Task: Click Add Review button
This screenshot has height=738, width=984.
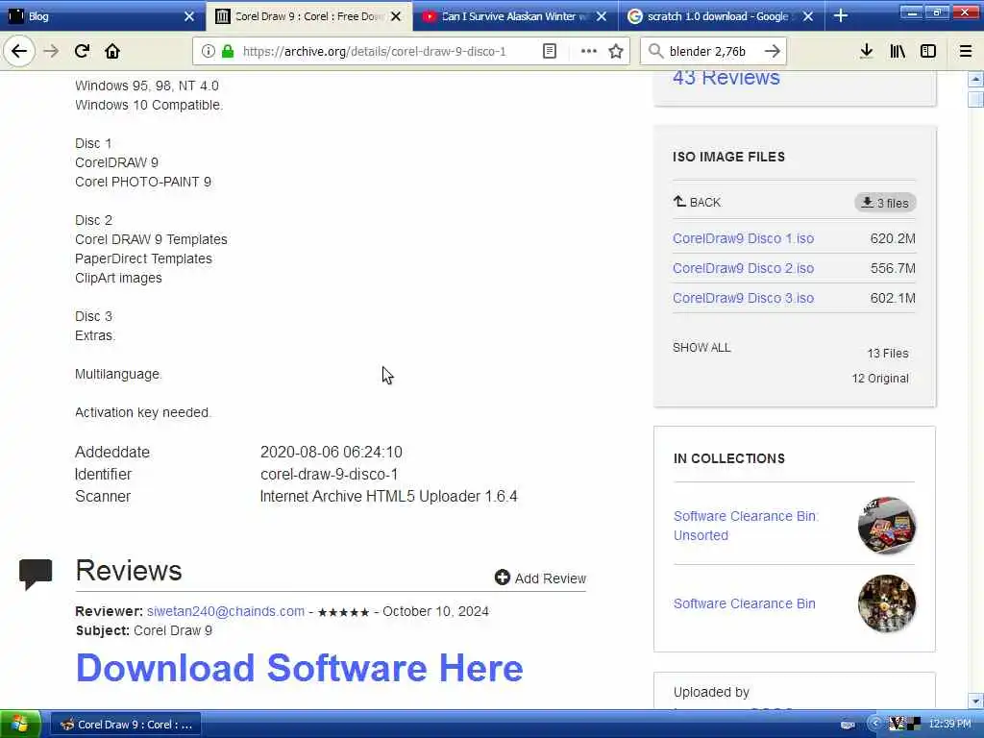Action: [540, 578]
